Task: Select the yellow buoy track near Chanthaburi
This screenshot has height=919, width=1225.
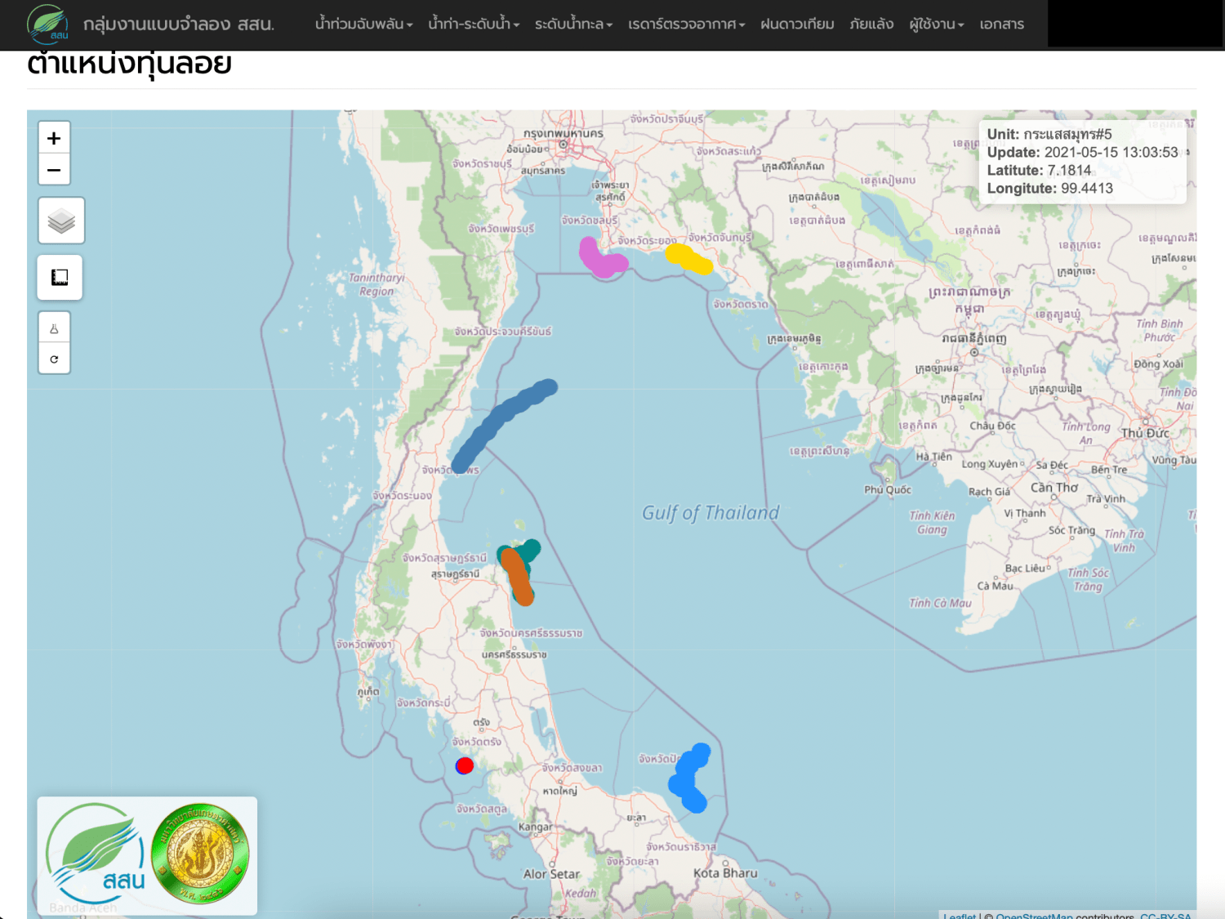Action: (x=688, y=260)
